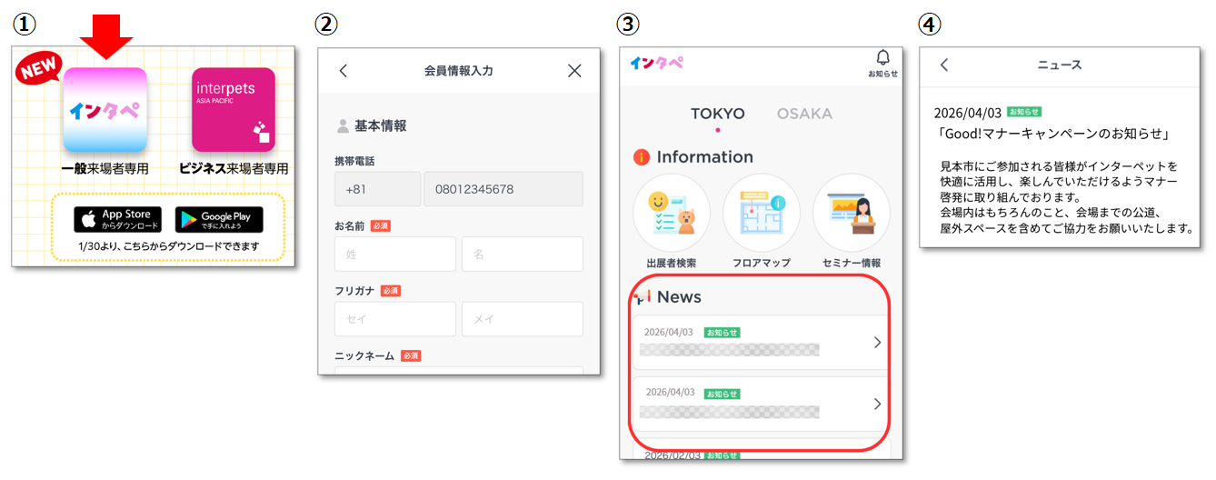Close the 会員情報入力 form

(x=574, y=71)
